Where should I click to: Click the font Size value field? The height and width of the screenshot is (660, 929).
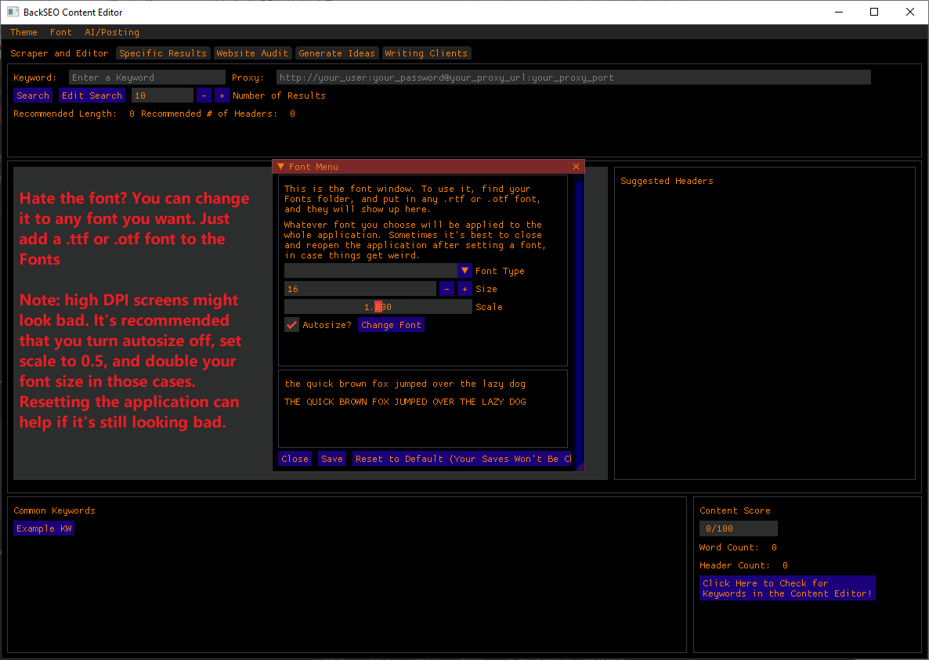coord(360,289)
